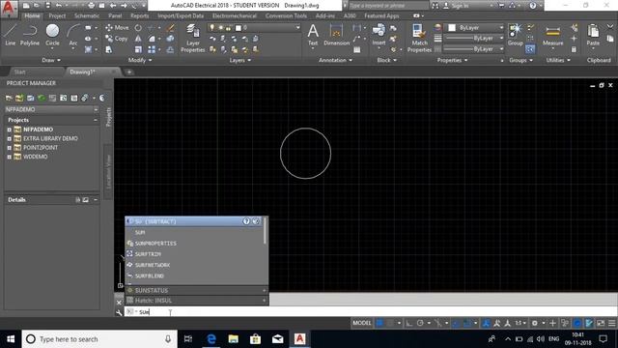Click the command line wrench customize icon
Image resolution: width=618 pixels, height=348 pixels.
(x=119, y=312)
